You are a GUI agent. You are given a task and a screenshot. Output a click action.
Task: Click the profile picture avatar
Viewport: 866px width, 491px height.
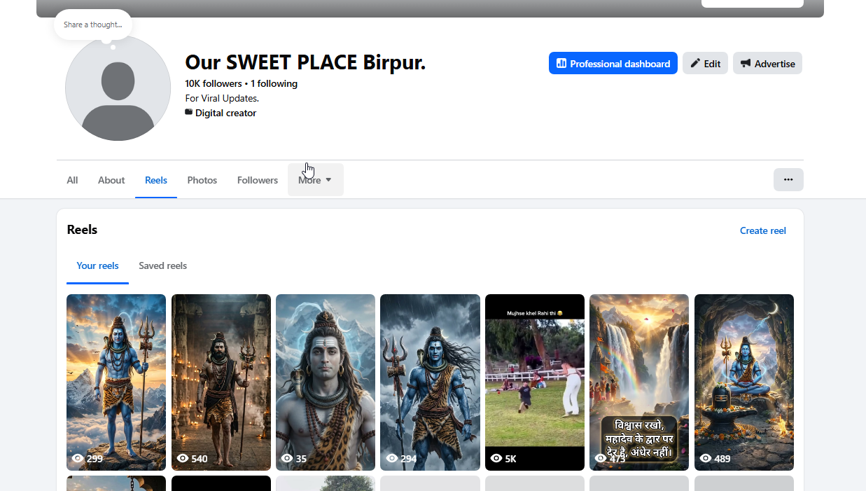pyautogui.click(x=118, y=88)
